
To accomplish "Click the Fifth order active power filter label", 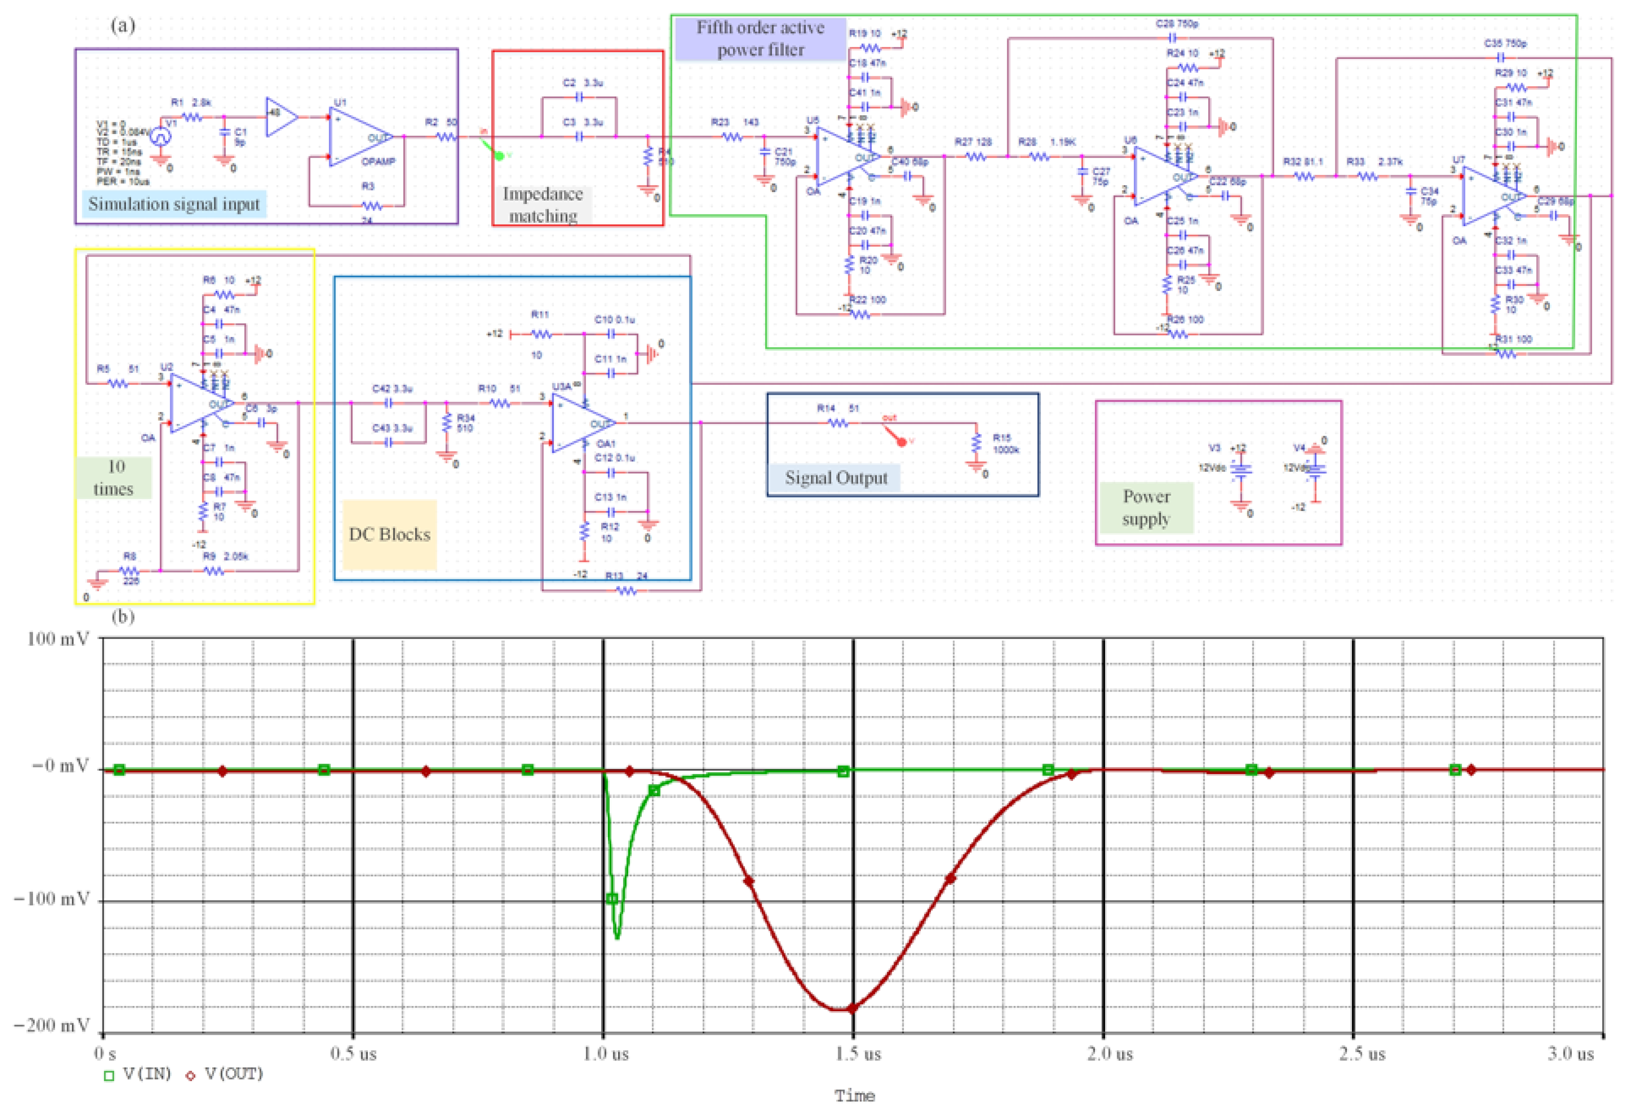I will [760, 39].
